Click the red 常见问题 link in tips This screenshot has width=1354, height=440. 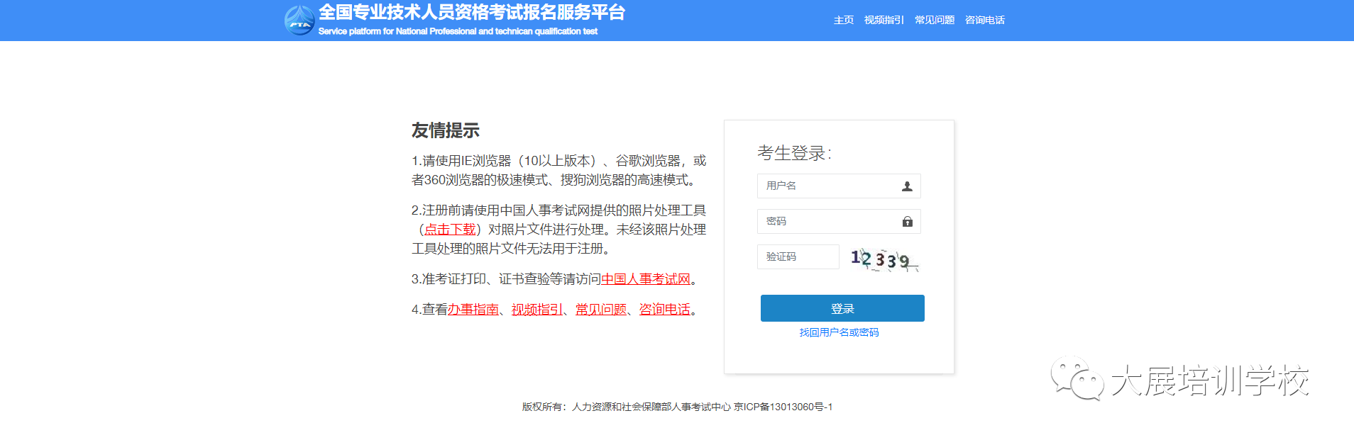[x=600, y=310]
